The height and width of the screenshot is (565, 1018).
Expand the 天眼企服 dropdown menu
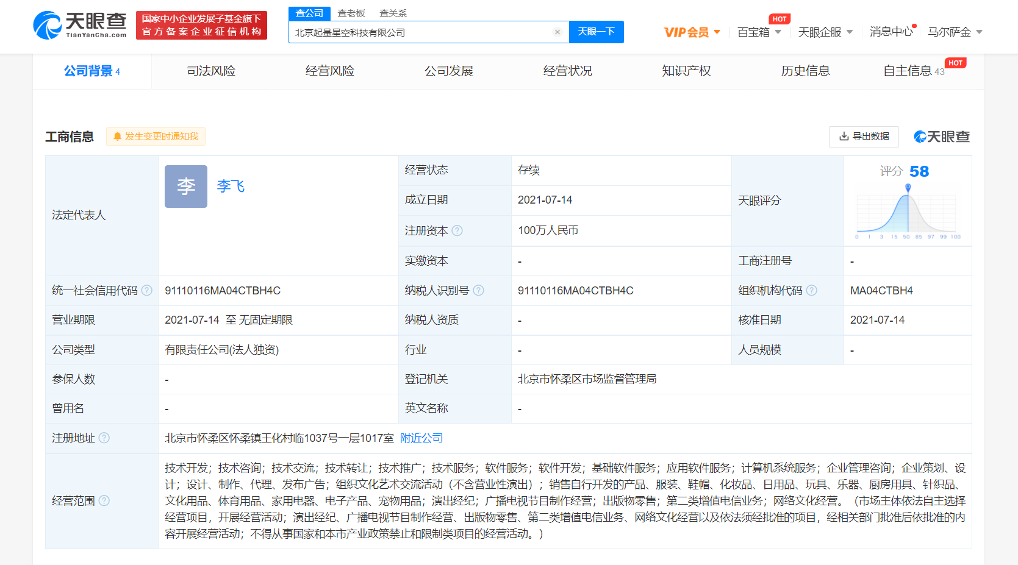click(x=825, y=32)
